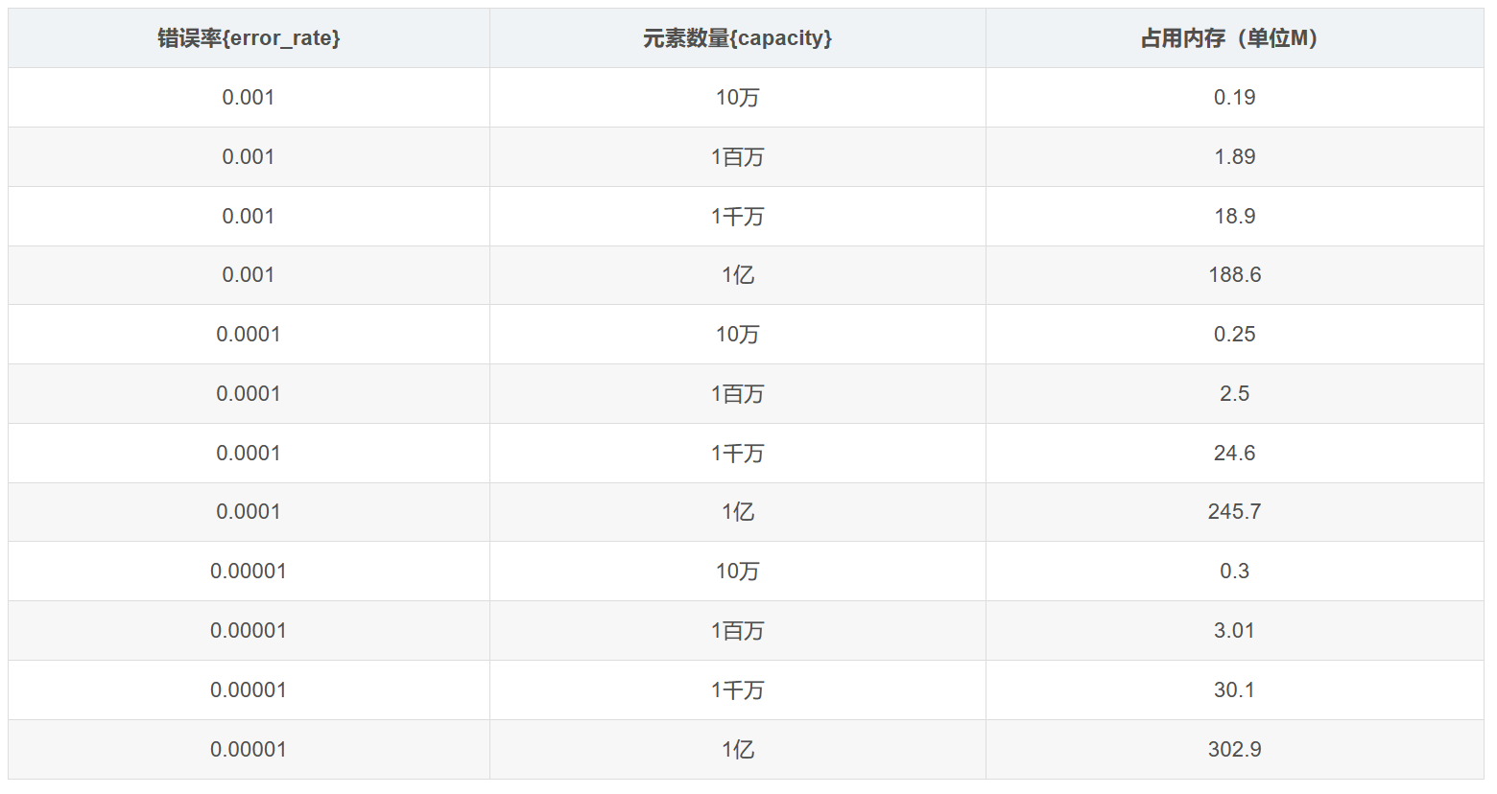Click the 3.01 memory value
This screenshot has width=1497, height=794.
pos(1234,631)
